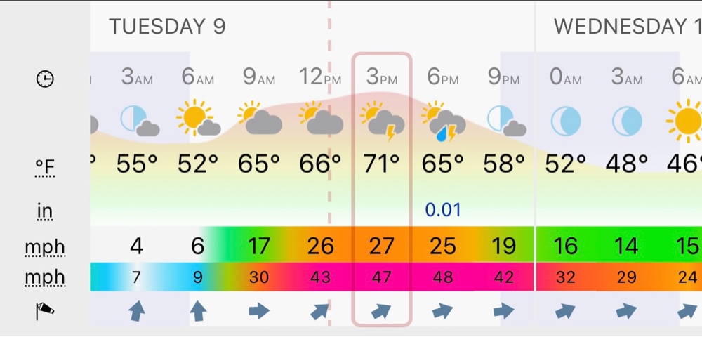Toggle the °F temperature unit label

[x=45, y=167]
